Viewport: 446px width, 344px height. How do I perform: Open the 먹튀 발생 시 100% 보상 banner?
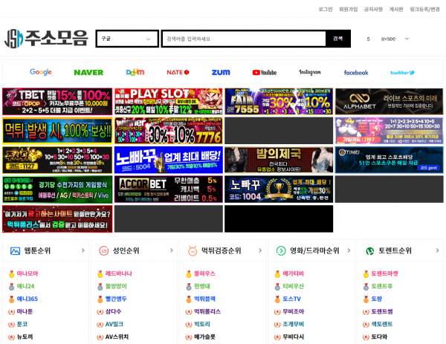coord(57,131)
